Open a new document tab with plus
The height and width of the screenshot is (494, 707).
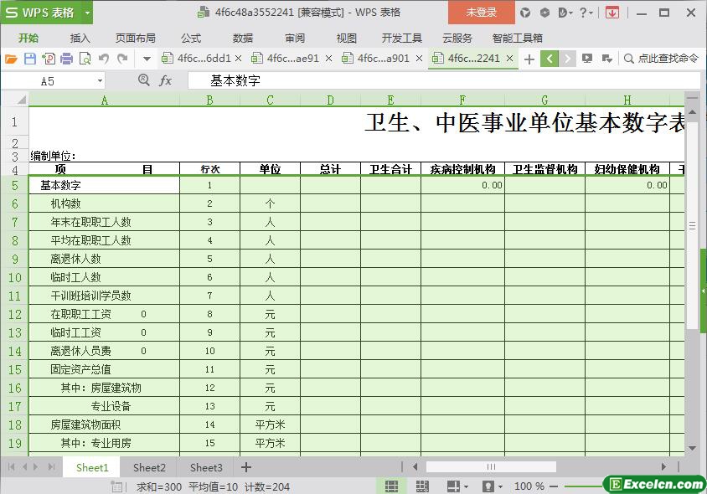pos(529,59)
